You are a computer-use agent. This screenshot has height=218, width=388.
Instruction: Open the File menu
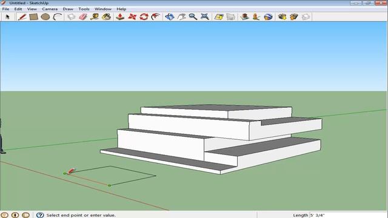coord(5,9)
